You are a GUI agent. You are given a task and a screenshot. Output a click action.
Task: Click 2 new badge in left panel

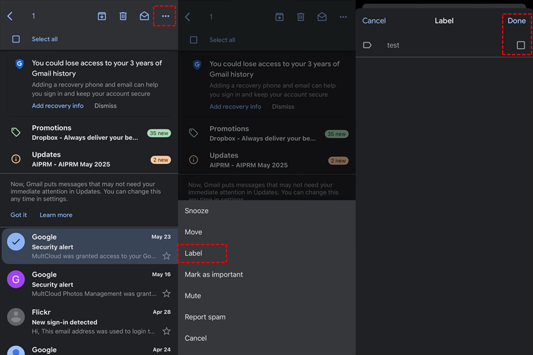click(160, 160)
